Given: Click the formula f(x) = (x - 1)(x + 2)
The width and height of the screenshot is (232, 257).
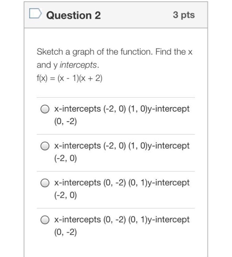Looking at the screenshot, I should [x=70, y=78].
